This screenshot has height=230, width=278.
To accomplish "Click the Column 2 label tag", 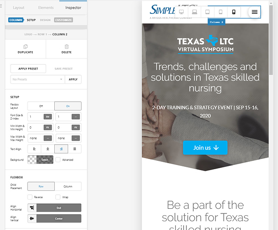I will click(x=216, y=22).
